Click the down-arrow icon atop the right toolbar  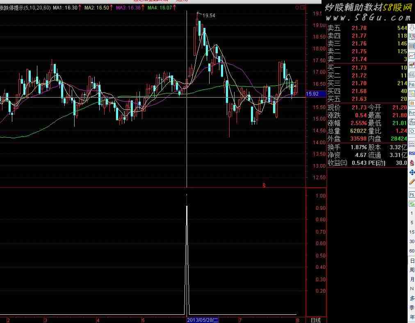pyautogui.click(x=412, y=27)
